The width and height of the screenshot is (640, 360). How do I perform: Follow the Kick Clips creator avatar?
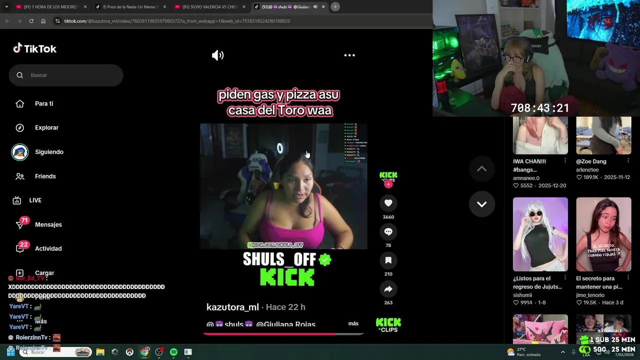pyautogui.click(x=388, y=184)
